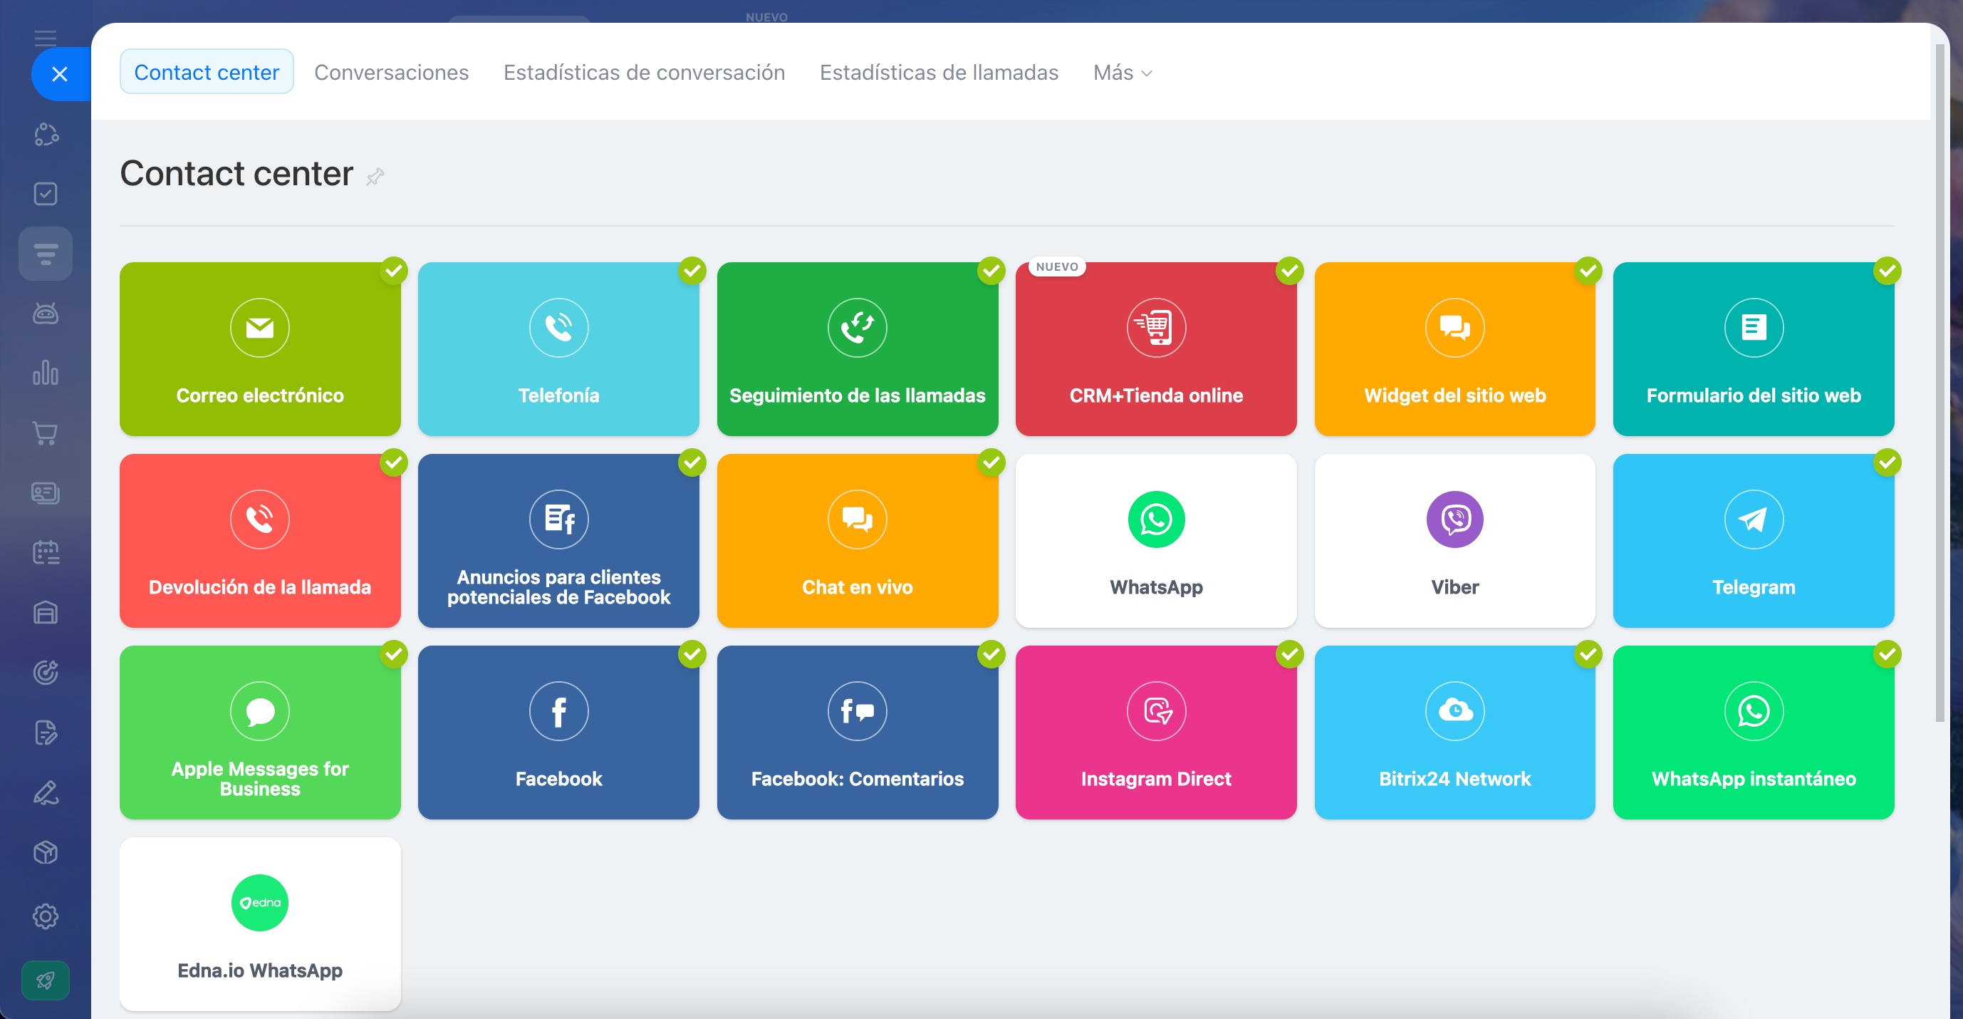The image size is (1963, 1019).
Task: Open tasks checkmark icon in sidebar
Action: 46,194
